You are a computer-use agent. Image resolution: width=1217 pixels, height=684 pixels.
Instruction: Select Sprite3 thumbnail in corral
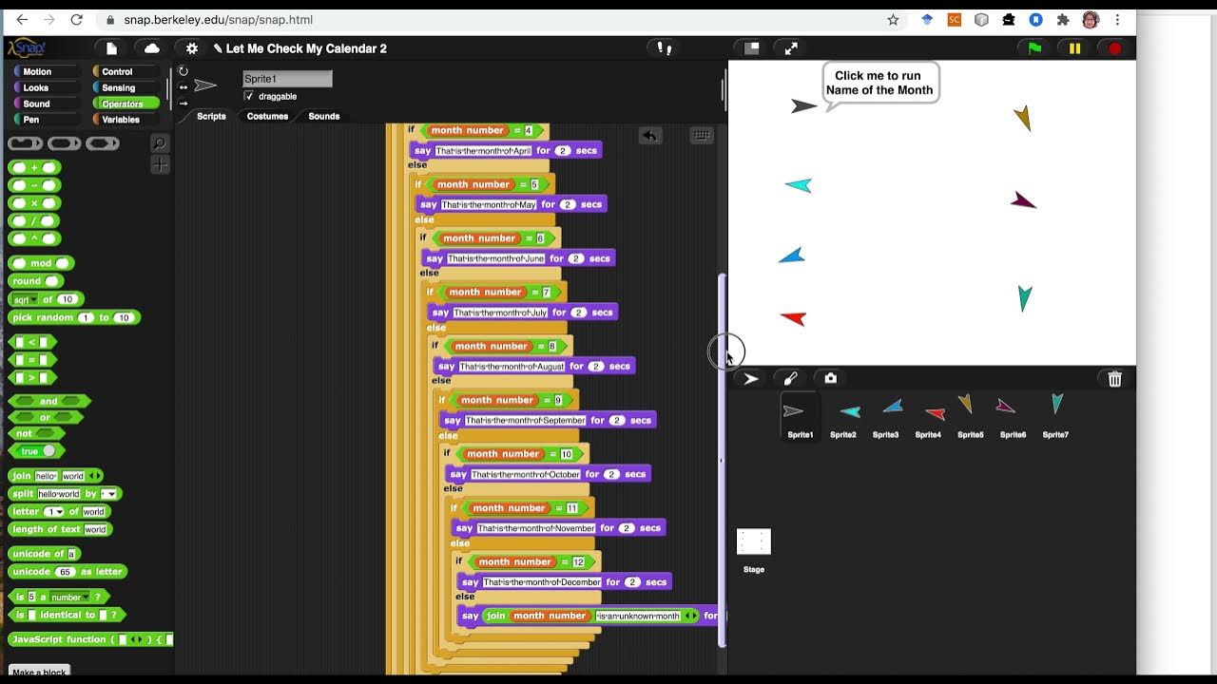point(886,417)
